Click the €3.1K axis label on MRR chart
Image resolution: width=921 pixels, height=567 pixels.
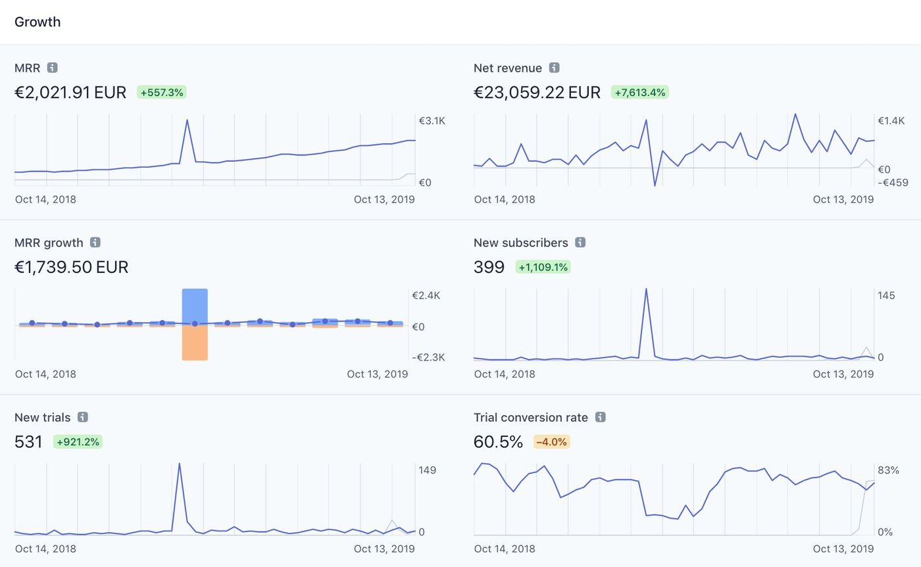[x=432, y=121]
